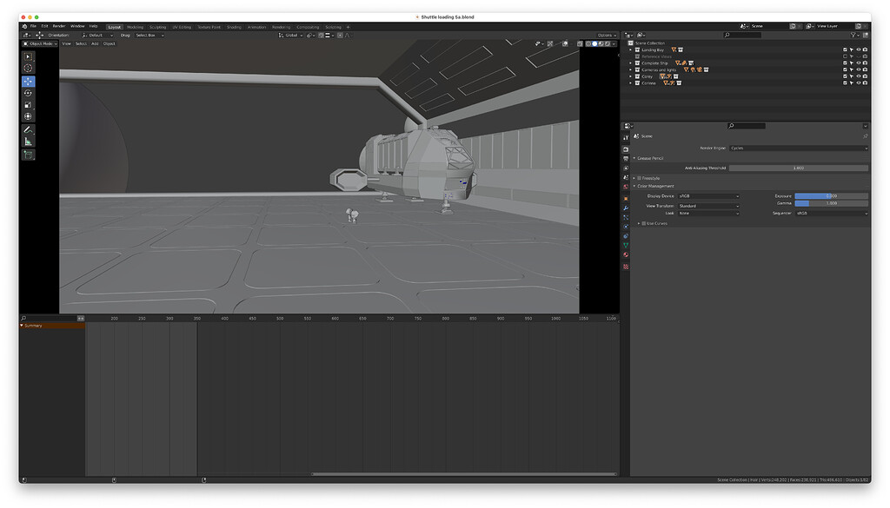Select the Select Box tool in the toolbar
Image resolution: width=890 pixels, height=508 pixels.
pyautogui.click(x=28, y=56)
